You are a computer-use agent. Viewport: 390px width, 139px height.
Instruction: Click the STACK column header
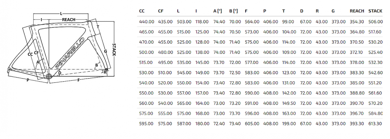(x=375, y=11)
